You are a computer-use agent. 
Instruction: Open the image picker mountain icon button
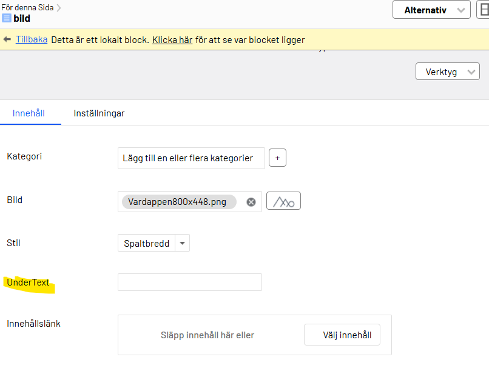(283, 201)
